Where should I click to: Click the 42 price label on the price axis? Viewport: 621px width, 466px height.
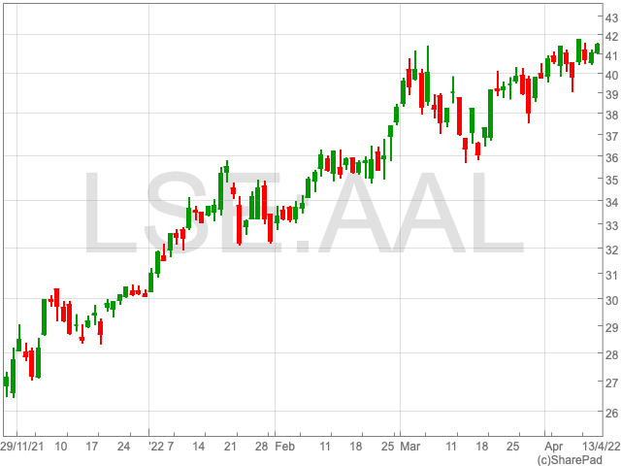tap(611, 36)
